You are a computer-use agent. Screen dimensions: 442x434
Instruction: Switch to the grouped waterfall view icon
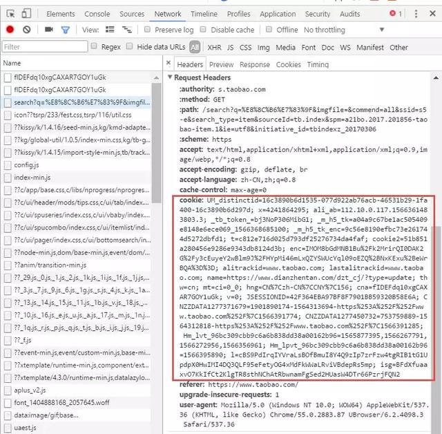coord(126,29)
